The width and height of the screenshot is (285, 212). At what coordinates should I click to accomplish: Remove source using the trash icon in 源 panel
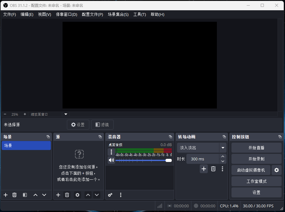click(x=67, y=195)
